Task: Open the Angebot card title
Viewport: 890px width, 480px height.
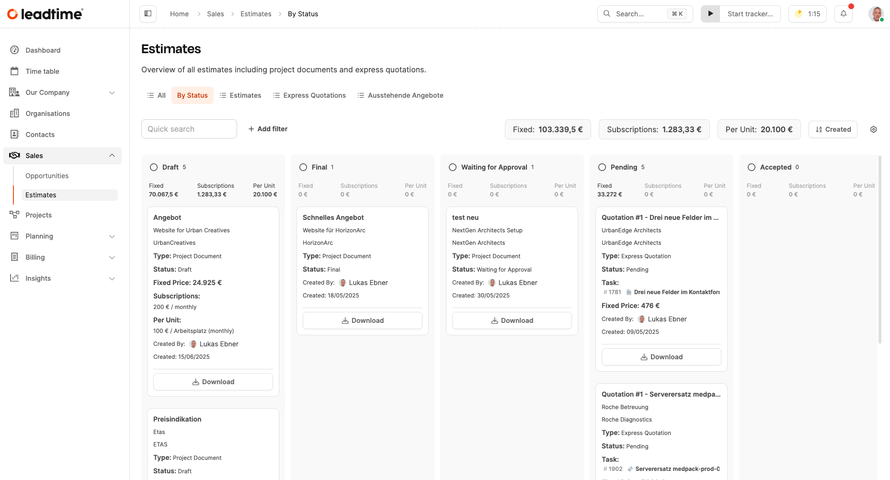Action: tap(167, 217)
